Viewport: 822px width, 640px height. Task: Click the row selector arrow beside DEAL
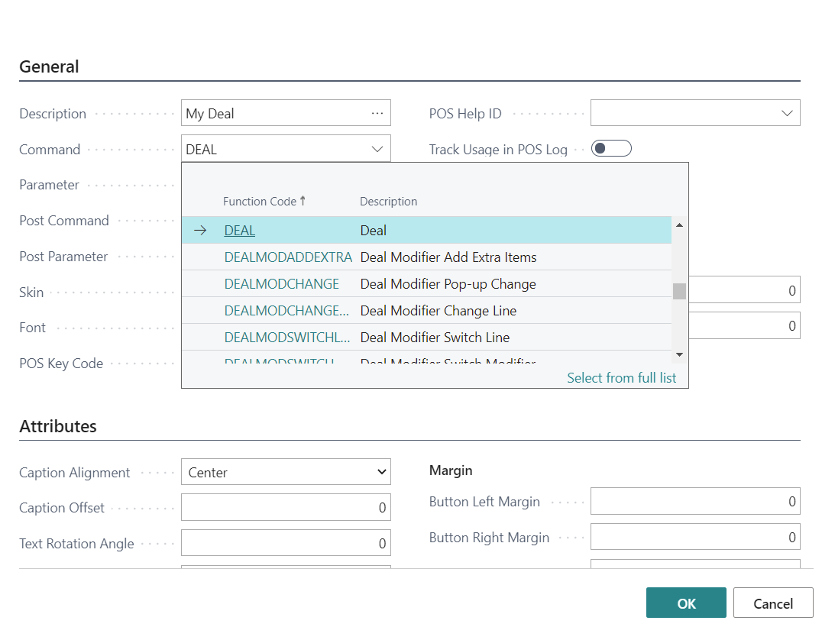point(201,230)
